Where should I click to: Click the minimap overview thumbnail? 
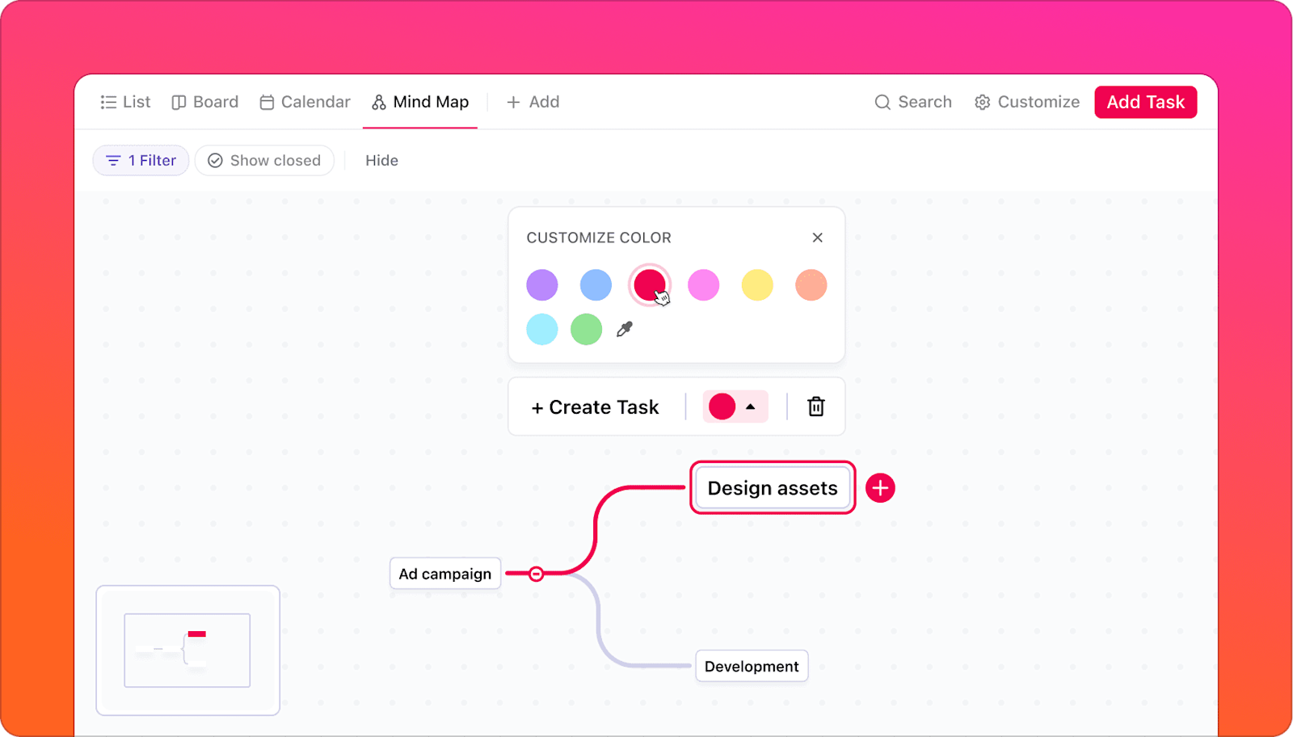tap(187, 651)
